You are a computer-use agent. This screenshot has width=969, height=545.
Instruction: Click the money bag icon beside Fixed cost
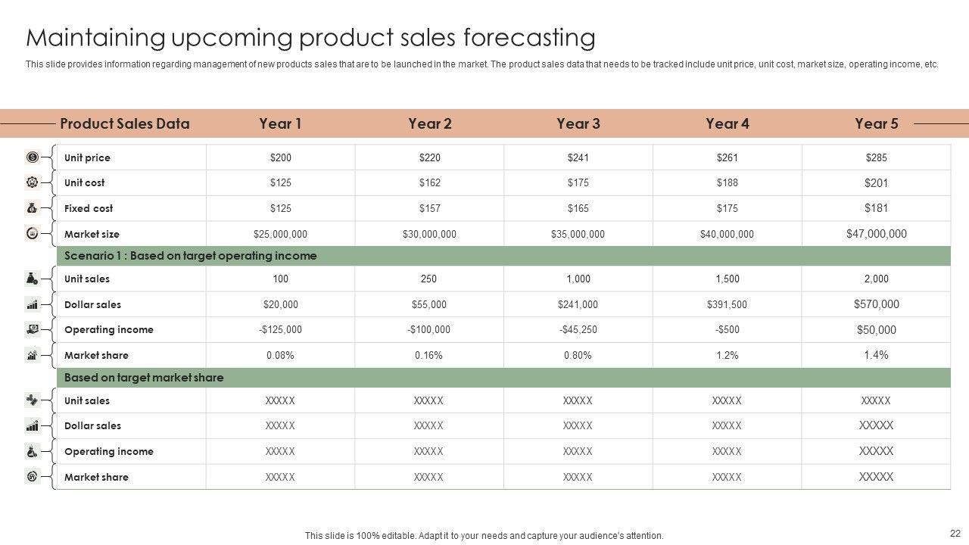33,208
